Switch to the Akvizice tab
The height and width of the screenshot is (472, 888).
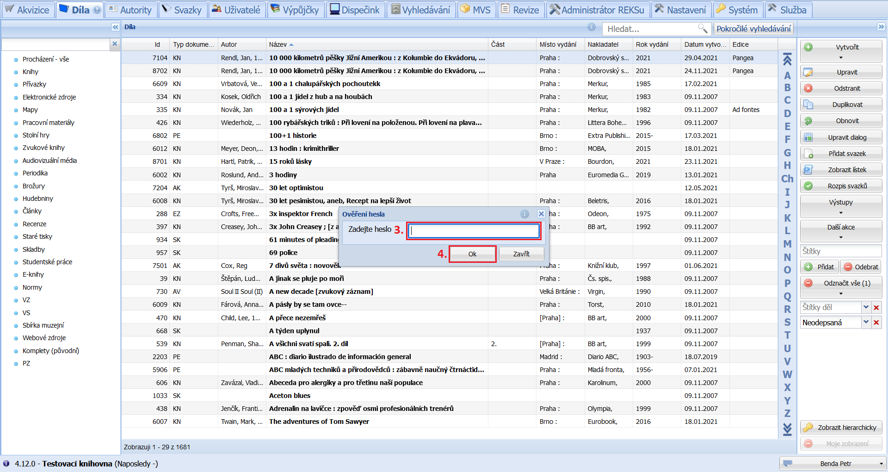tap(28, 10)
